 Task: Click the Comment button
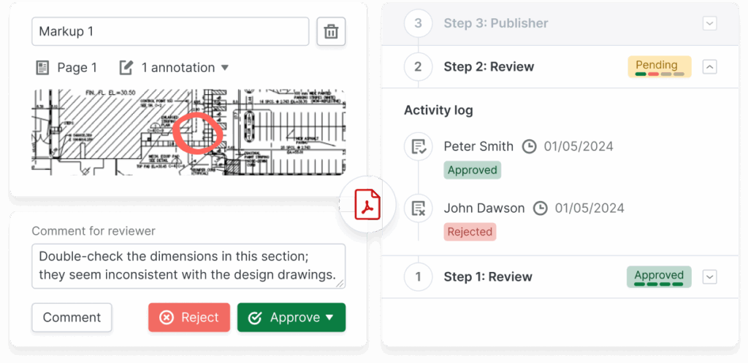tap(72, 317)
